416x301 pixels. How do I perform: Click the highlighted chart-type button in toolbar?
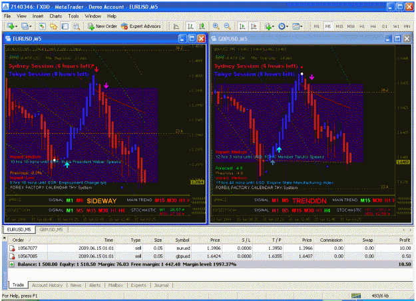pyautogui.click(x=190, y=26)
